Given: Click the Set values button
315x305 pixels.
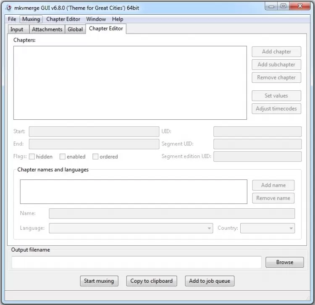Looking at the screenshot, I should click(x=276, y=96).
